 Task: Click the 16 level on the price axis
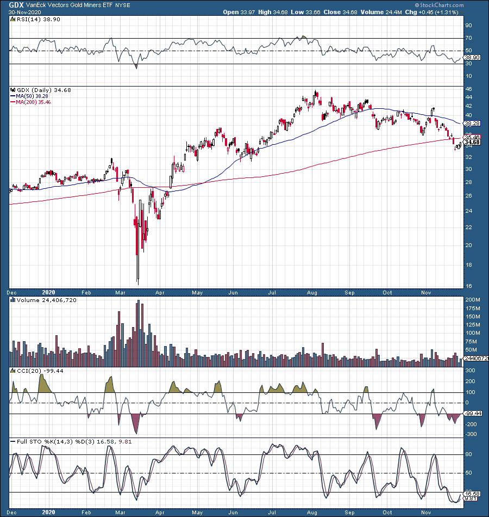coord(468,286)
